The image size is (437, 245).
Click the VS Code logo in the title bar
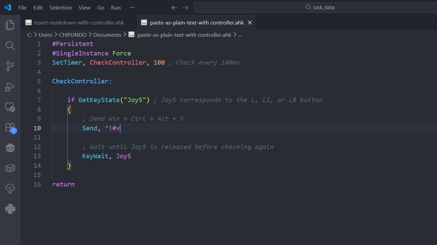(x=8, y=7)
